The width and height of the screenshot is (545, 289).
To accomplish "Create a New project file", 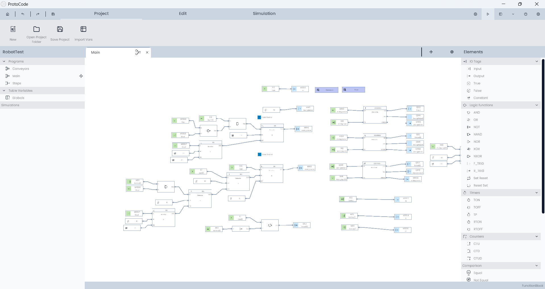I will (x=13, y=33).
